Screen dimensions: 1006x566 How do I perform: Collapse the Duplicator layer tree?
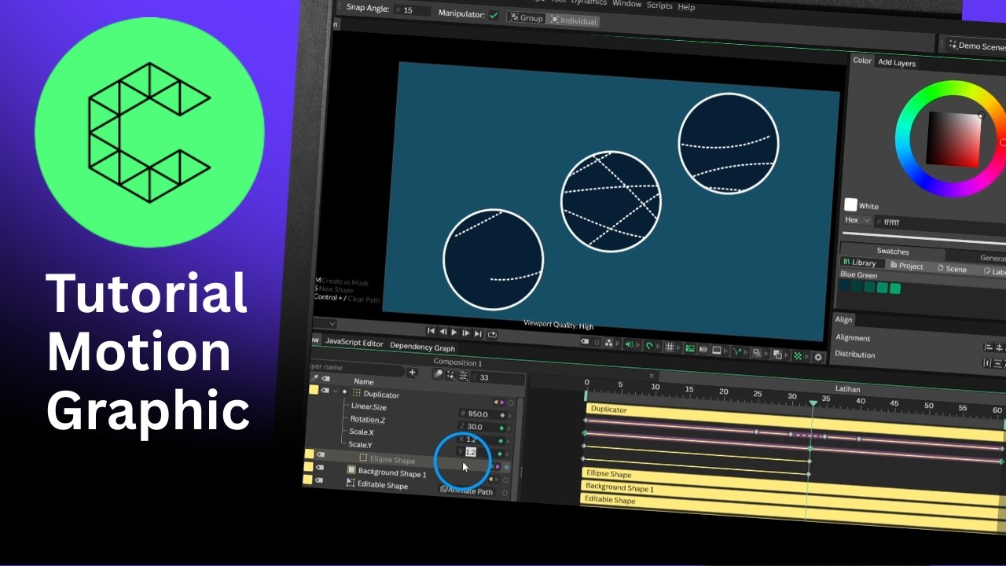336,391
